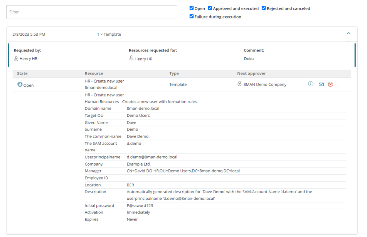The height and width of the screenshot is (237, 367).
Task: Collapse the request with the chevron arrow
Action: [348, 34]
